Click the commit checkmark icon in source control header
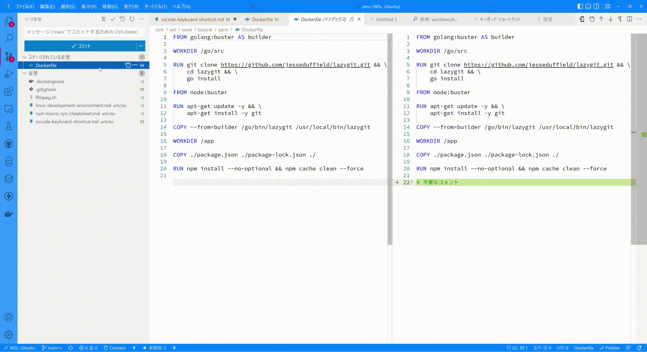Viewport: 647px width, 352px height. [x=113, y=19]
